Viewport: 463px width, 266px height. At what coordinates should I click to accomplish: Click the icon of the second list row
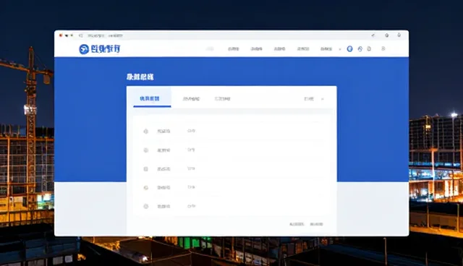[146, 150]
